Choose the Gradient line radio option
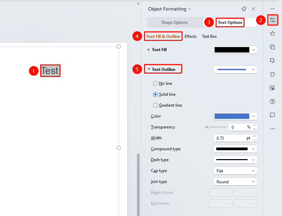282x216 pixels. [x=155, y=105]
